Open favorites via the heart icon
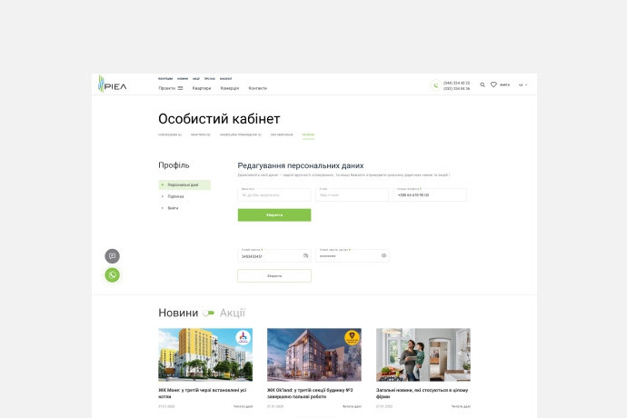This screenshot has width=627, height=418. [x=494, y=85]
